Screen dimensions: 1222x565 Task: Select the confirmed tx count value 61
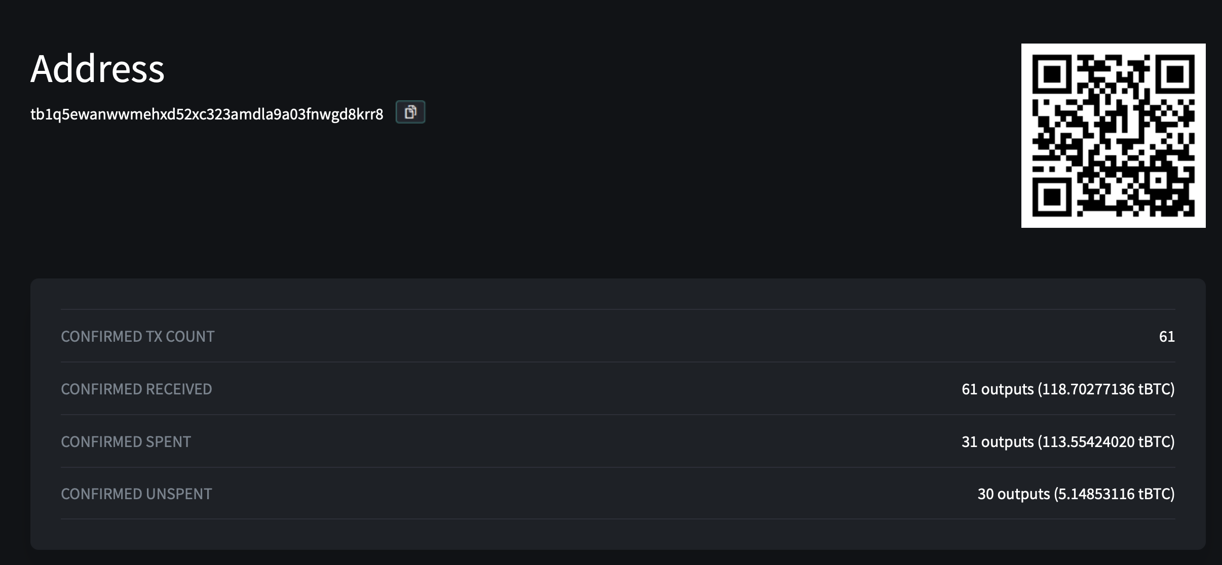point(1166,337)
